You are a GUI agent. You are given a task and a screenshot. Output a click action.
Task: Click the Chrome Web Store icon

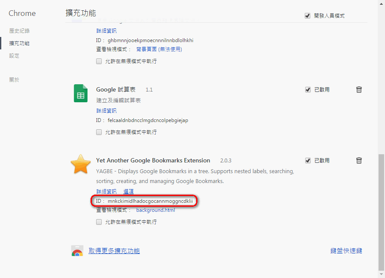77,251
